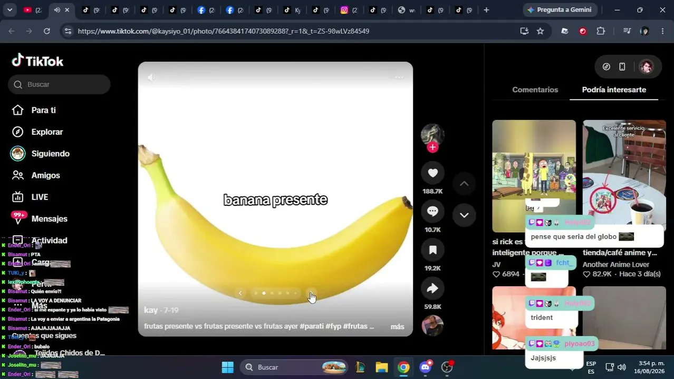Image resolution: width=674 pixels, height=379 pixels.
Task: Go back in browser history
Action: pyautogui.click(x=12, y=31)
